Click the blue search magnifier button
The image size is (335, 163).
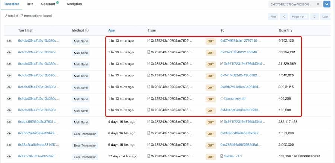(x=327, y=4)
